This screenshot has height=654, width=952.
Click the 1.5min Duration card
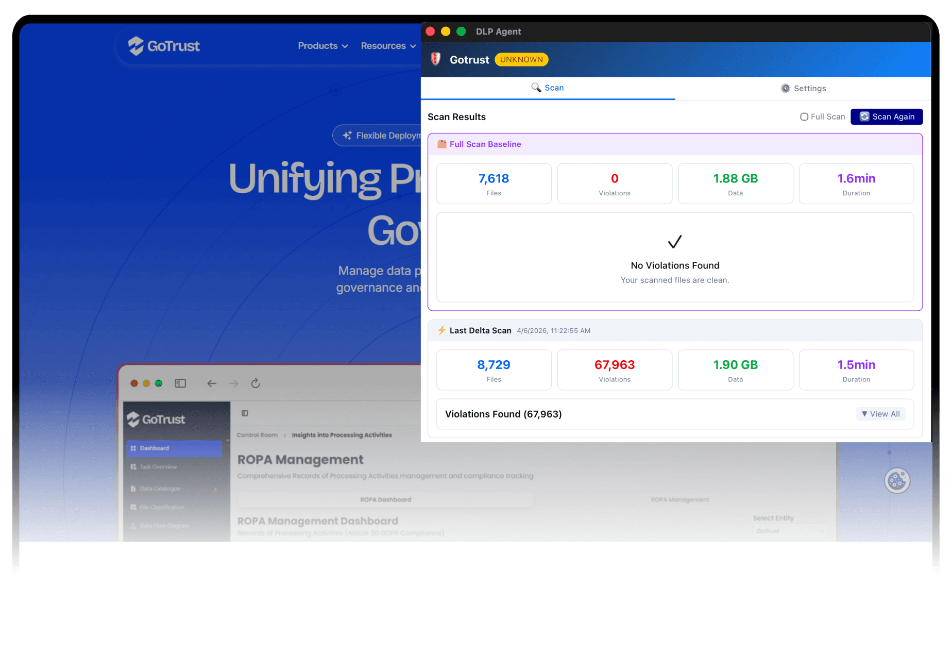point(856,370)
